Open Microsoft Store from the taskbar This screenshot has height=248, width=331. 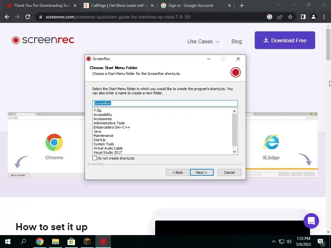(71, 242)
